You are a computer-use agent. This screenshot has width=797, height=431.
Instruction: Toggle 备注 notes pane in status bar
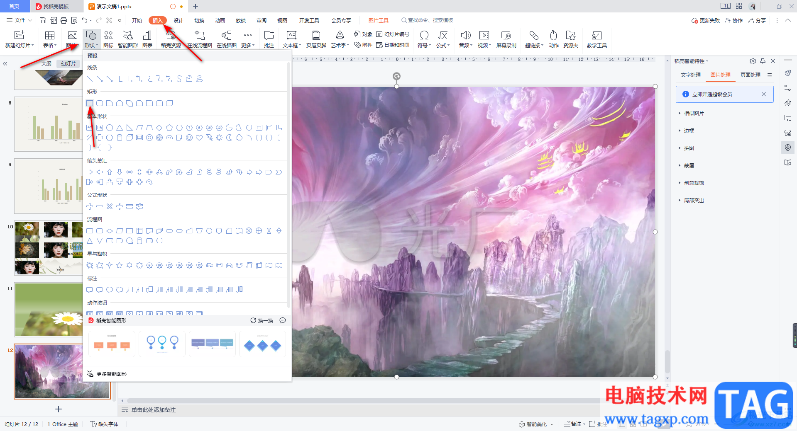point(574,424)
